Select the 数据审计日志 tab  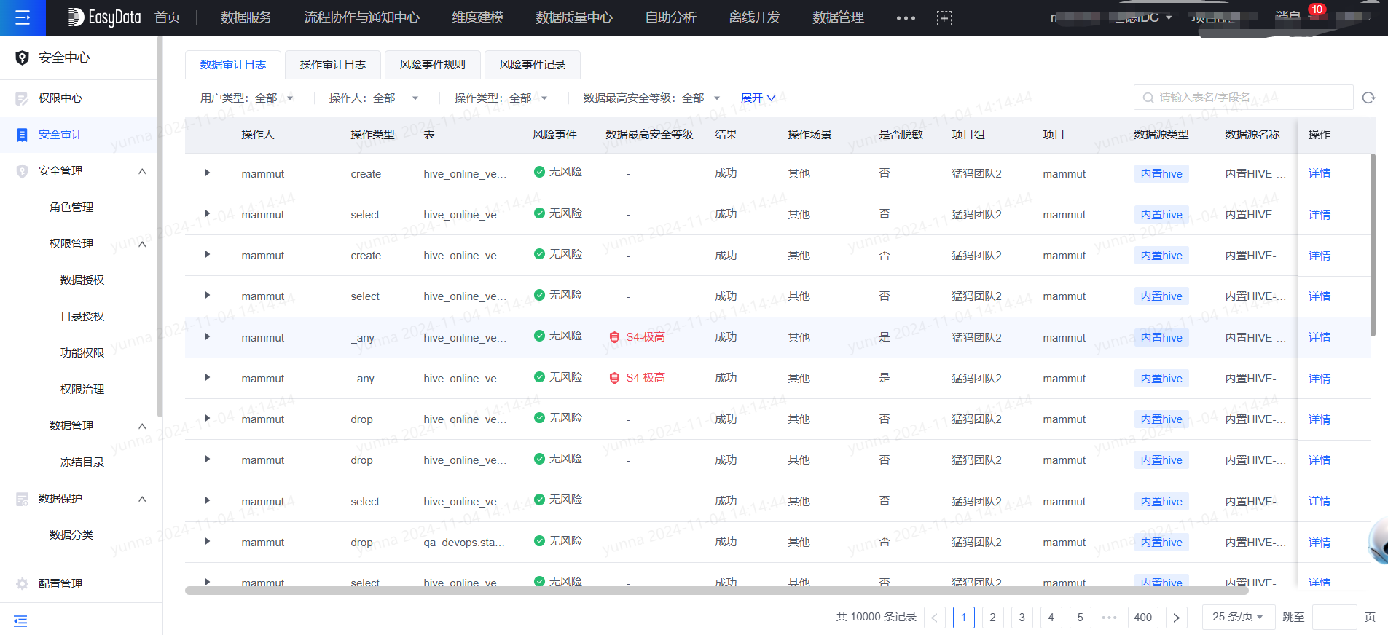point(233,65)
